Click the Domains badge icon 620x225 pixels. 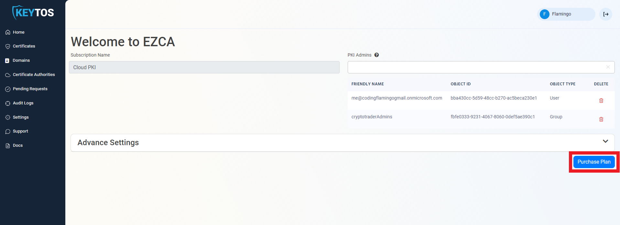(x=7, y=60)
